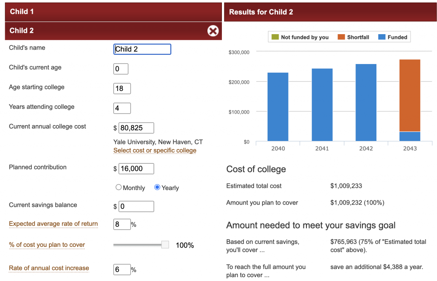Click the Planned contribution amount field
Image resolution: width=437 pixels, height=281 pixels.
click(x=136, y=169)
